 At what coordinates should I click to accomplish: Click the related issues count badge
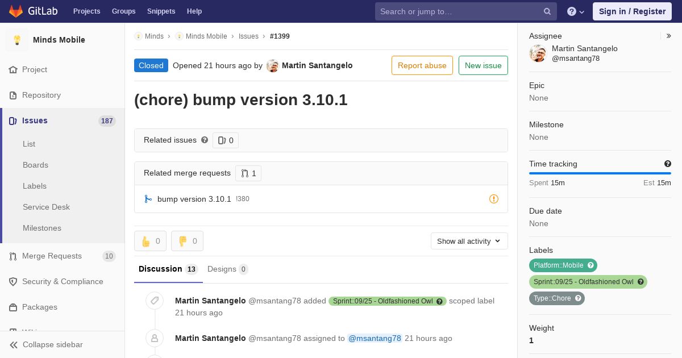tap(226, 140)
